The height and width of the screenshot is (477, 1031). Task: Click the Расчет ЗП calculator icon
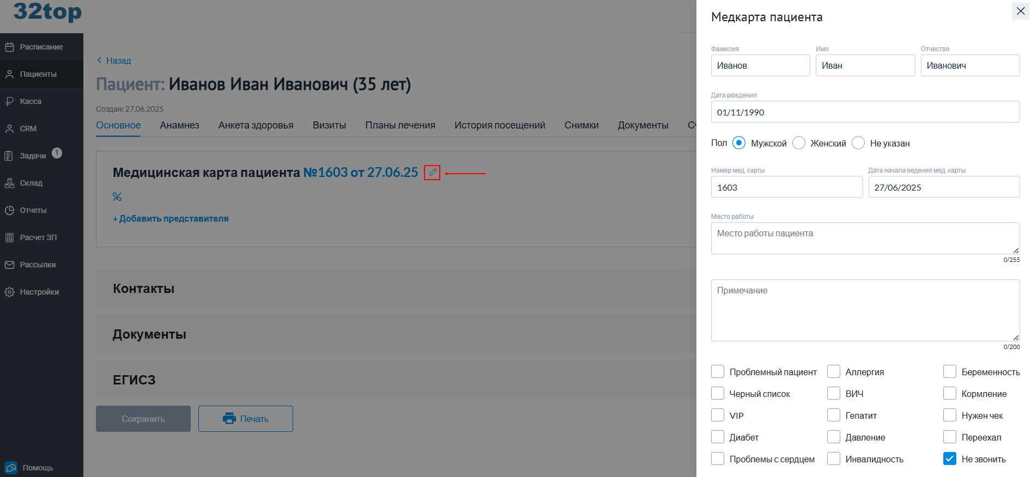[9, 237]
